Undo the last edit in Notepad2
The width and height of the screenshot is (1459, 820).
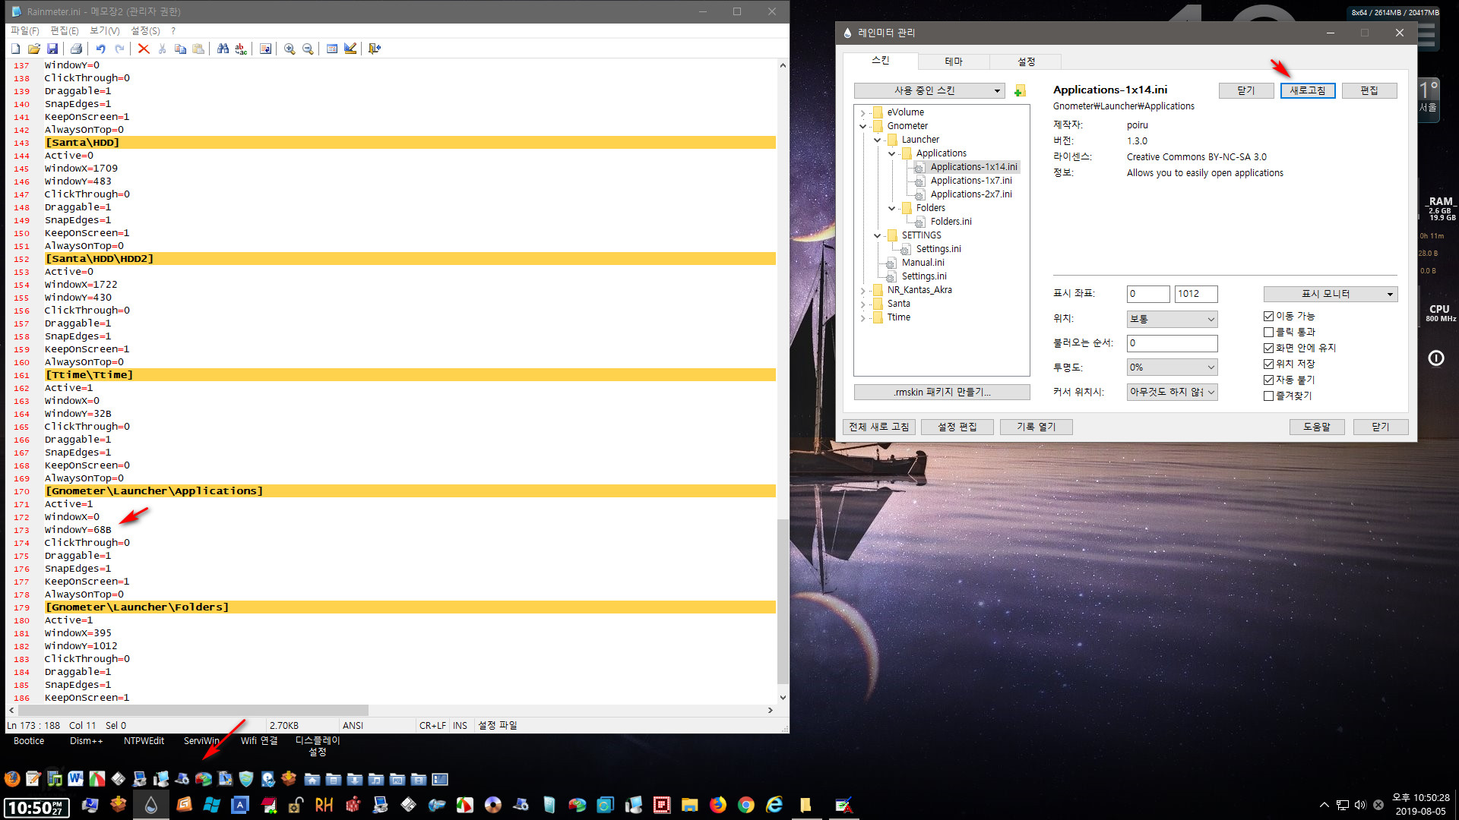coord(100,49)
